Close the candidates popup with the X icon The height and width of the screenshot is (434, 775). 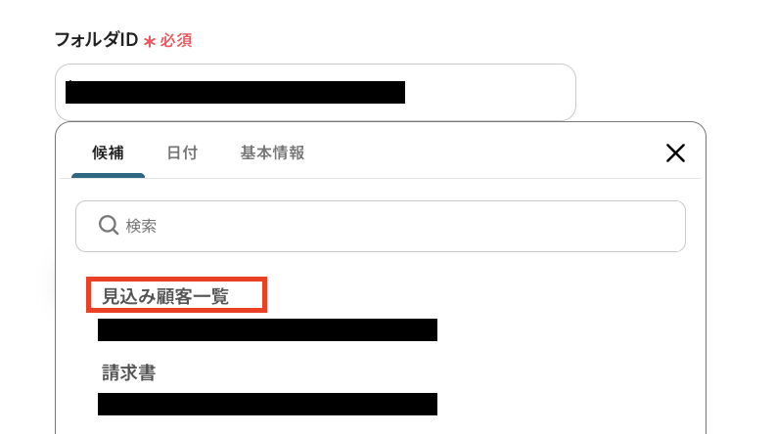(x=675, y=153)
